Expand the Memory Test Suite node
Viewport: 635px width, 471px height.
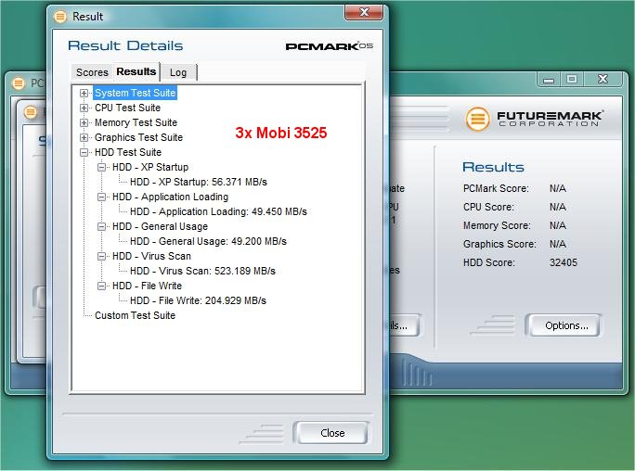point(84,122)
